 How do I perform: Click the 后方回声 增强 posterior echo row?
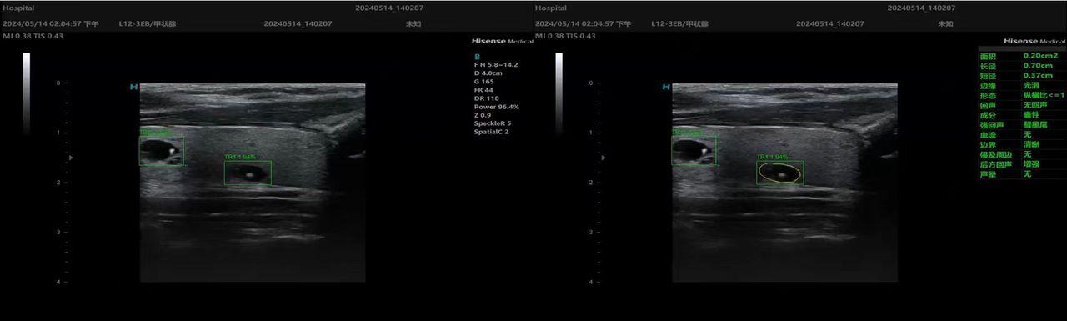[x=1022, y=164]
